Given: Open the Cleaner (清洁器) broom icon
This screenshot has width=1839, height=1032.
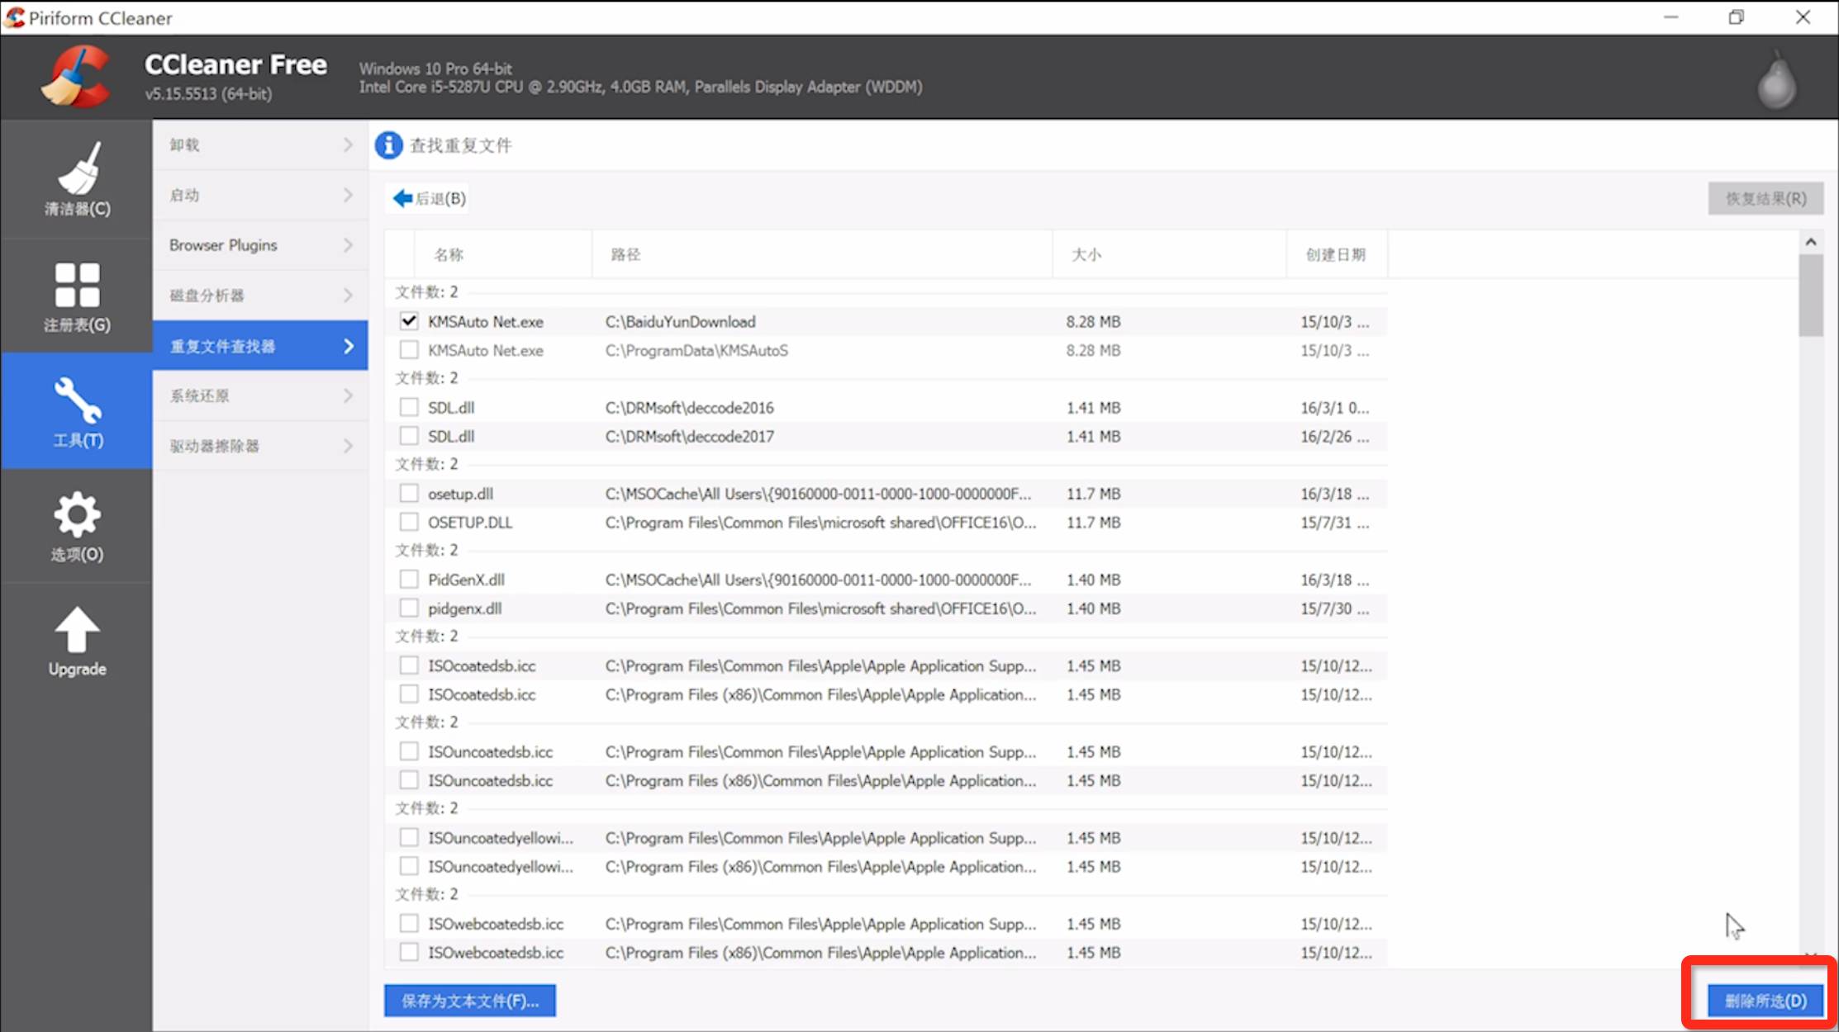Looking at the screenshot, I should pyautogui.click(x=78, y=168).
